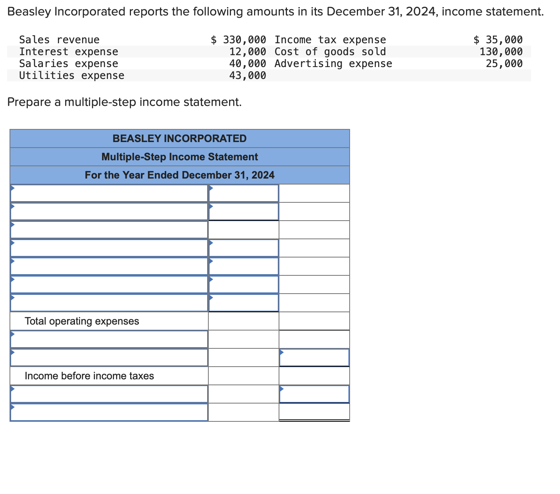
Task: Open the fifth row's account label dropdown
Action: click(x=109, y=266)
